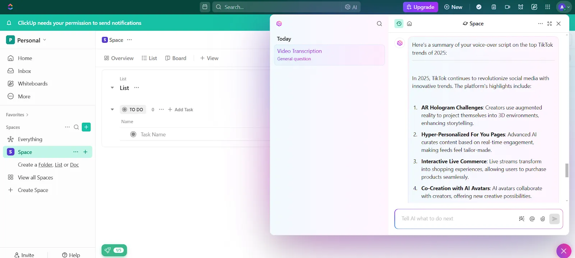Open the notepad icon in top bar
Screen dimensions: 575x258
click(x=494, y=7)
